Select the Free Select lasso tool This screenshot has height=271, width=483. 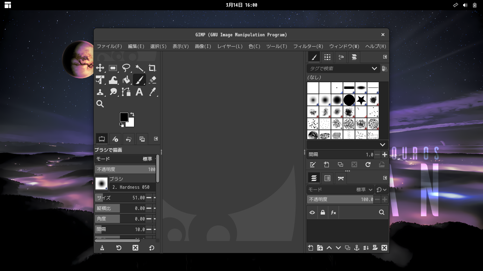click(126, 68)
